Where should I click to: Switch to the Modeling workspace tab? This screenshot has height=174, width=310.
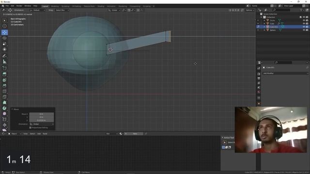tap(55, 6)
